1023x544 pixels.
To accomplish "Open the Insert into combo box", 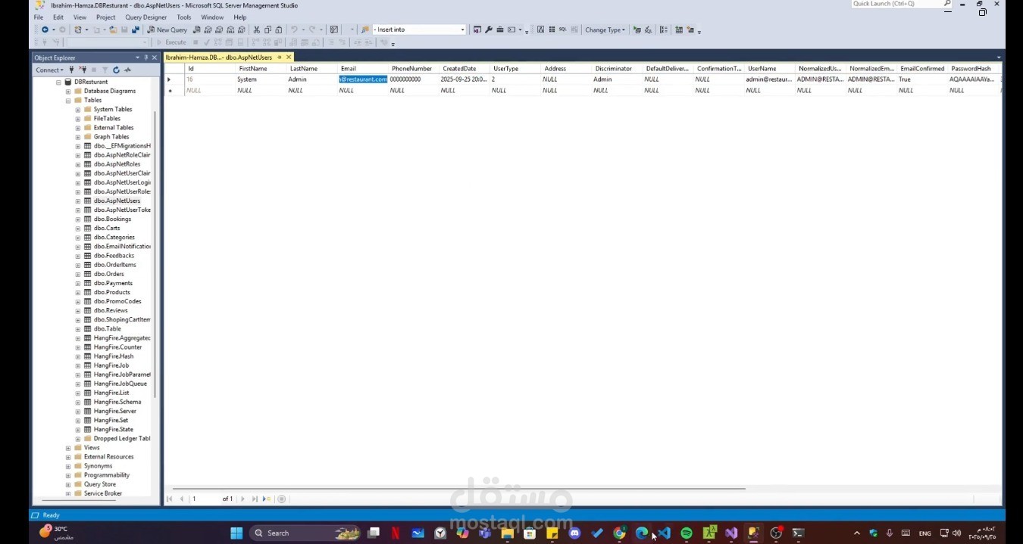I will click(419, 30).
